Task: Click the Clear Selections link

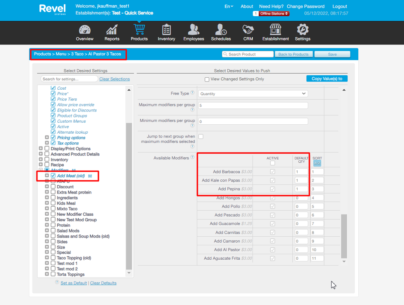Action: pos(115,79)
